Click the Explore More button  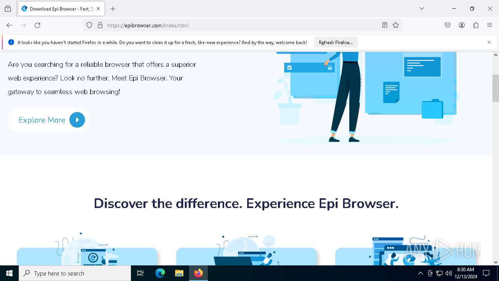tap(49, 120)
